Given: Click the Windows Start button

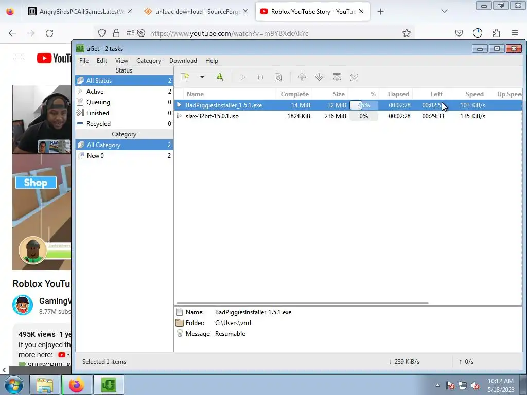Looking at the screenshot, I should [x=13, y=385].
